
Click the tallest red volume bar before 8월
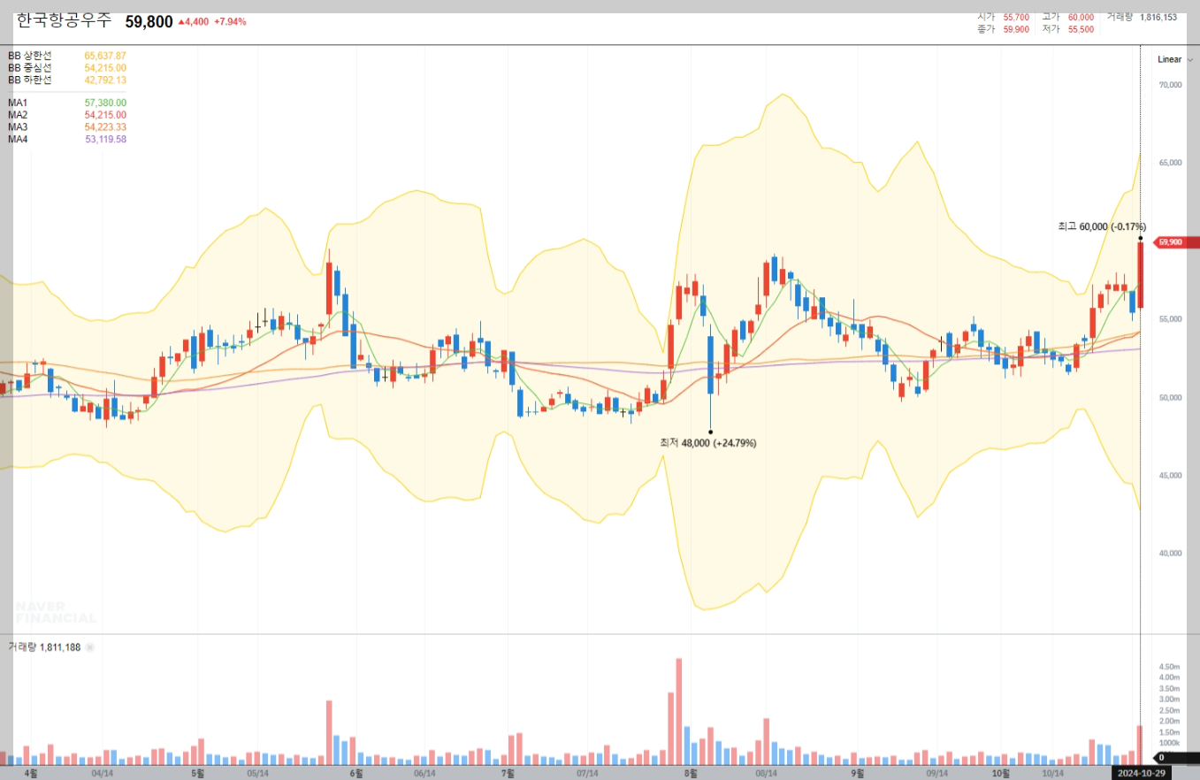[679, 711]
